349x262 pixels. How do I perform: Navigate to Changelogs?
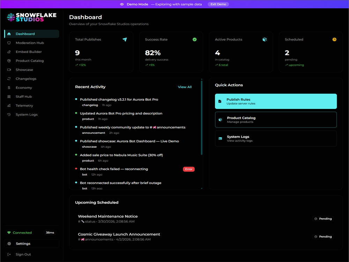32,79
